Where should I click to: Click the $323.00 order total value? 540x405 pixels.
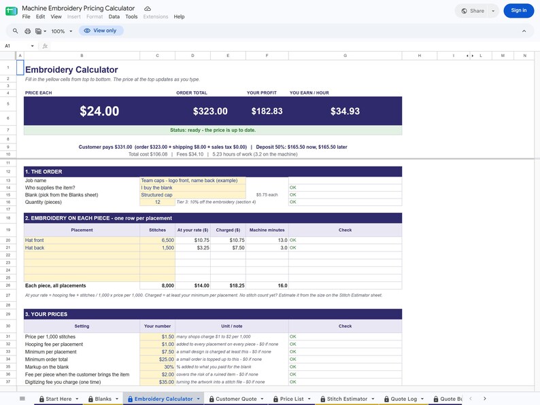coord(210,111)
